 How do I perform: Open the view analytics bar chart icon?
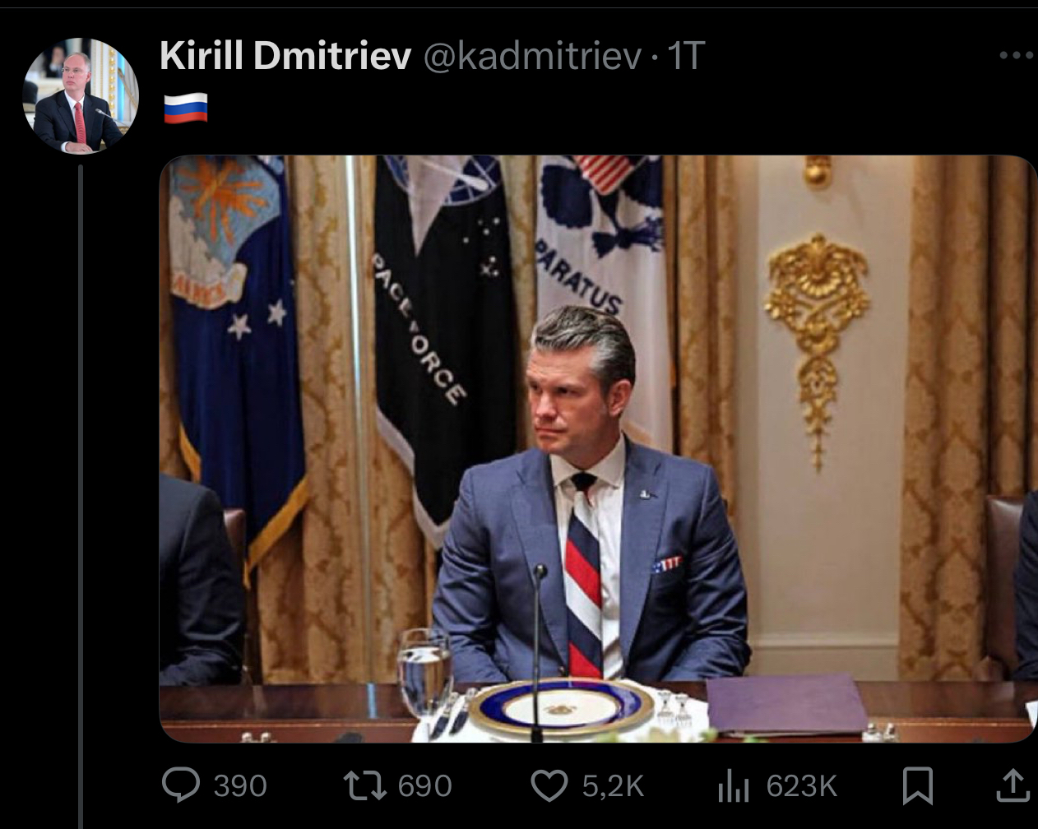point(734,785)
